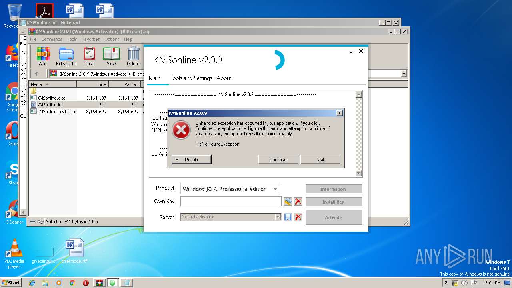Click the Delete trash icon in WinRAR

pyautogui.click(x=133, y=56)
